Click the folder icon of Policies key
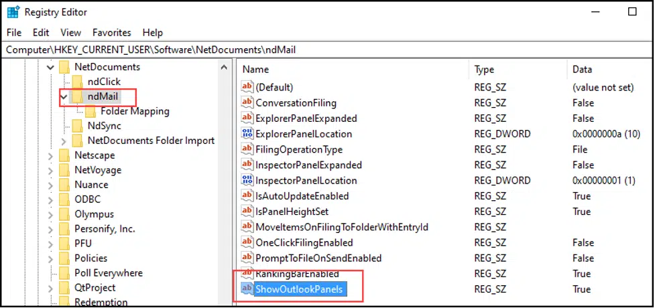The height and width of the screenshot is (308, 655). tap(64, 258)
